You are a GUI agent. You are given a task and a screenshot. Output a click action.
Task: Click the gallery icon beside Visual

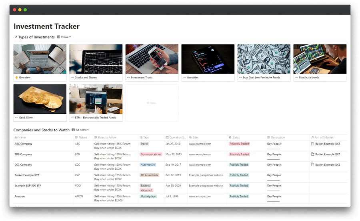point(58,37)
